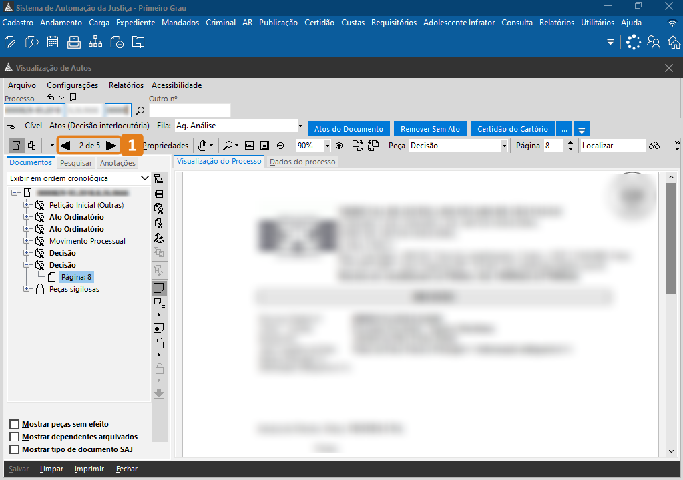Zoom out with the minus circle icon

tap(280, 146)
